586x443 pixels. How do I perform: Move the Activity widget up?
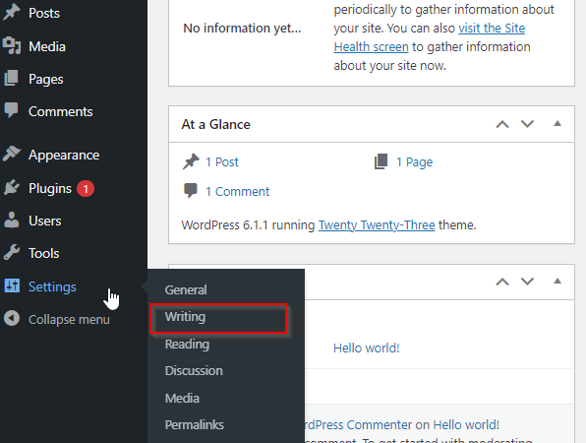click(x=502, y=282)
